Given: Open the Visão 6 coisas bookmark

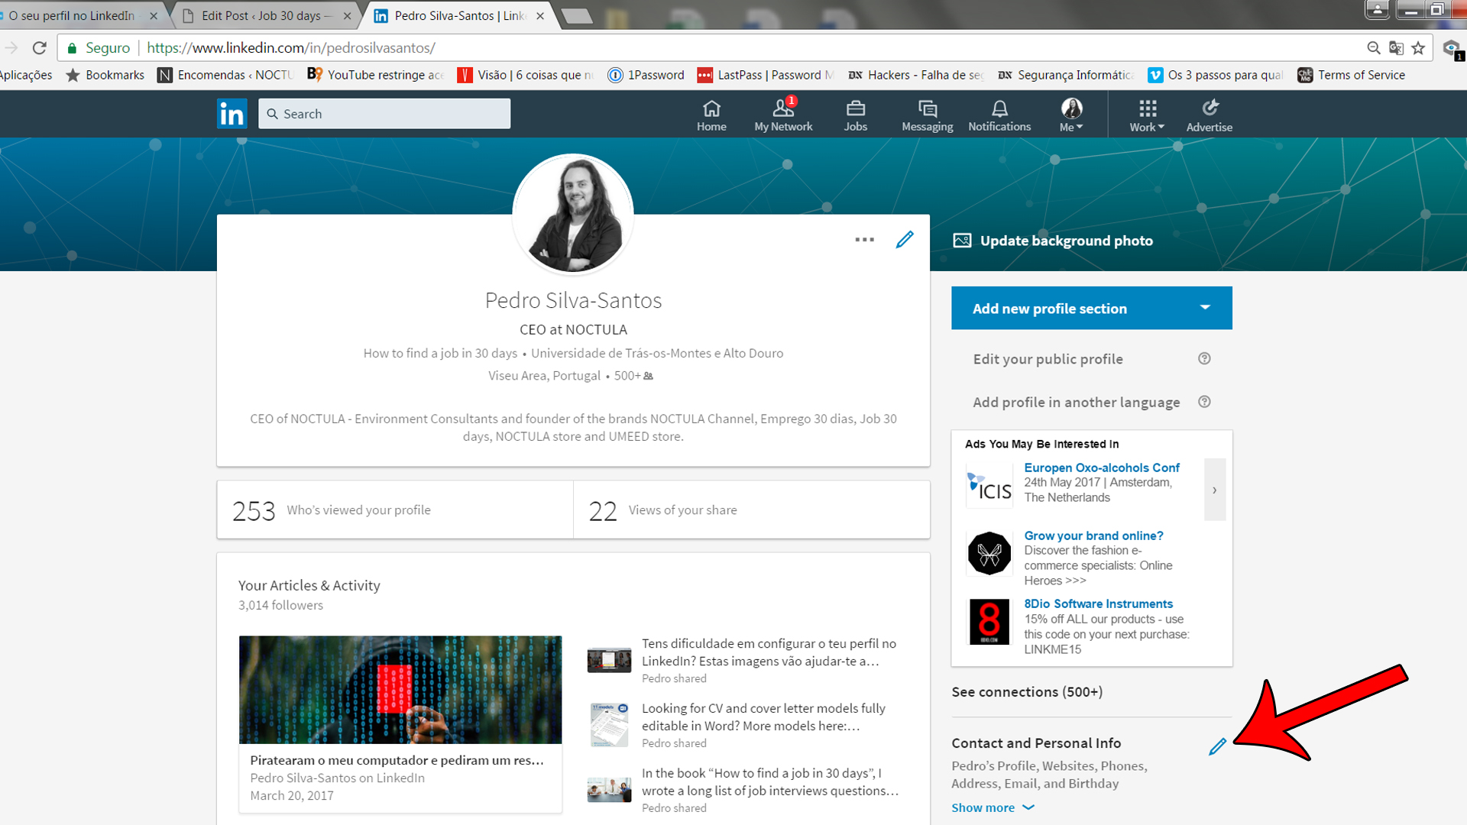Looking at the screenshot, I should click(x=526, y=75).
